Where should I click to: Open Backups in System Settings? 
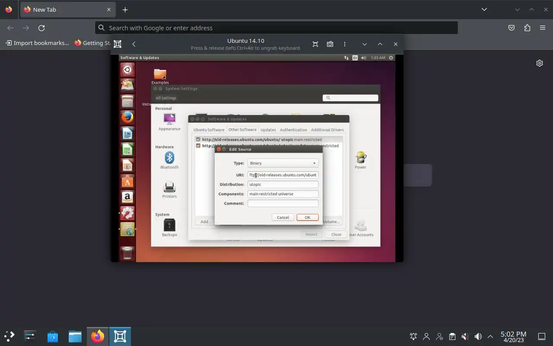point(169,228)
